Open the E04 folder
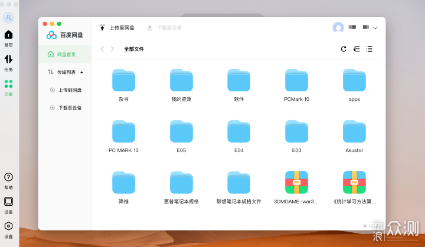 click(239, 131)
